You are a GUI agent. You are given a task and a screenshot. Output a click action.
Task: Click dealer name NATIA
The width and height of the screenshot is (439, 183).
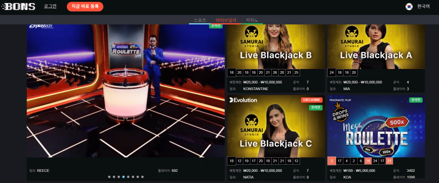(249, 177)
